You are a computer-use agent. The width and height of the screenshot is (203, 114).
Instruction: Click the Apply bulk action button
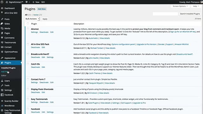tap(45, 19)
